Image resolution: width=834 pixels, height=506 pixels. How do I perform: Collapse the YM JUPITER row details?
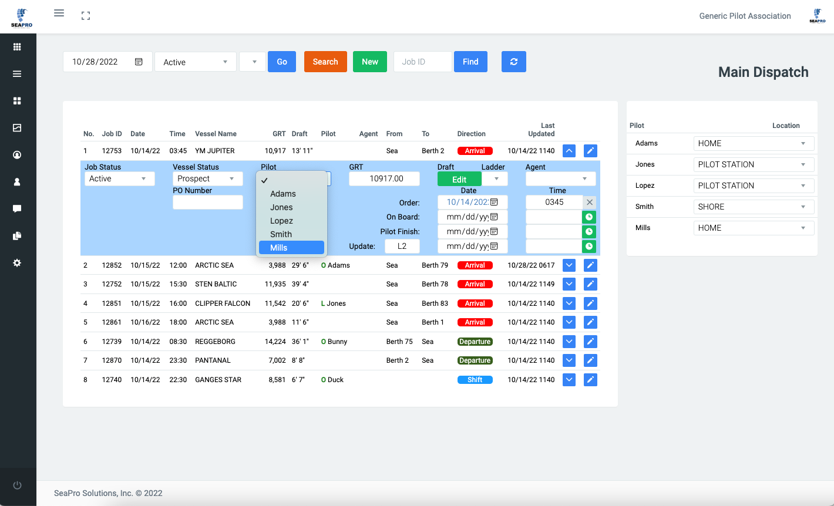coord(569,151)
